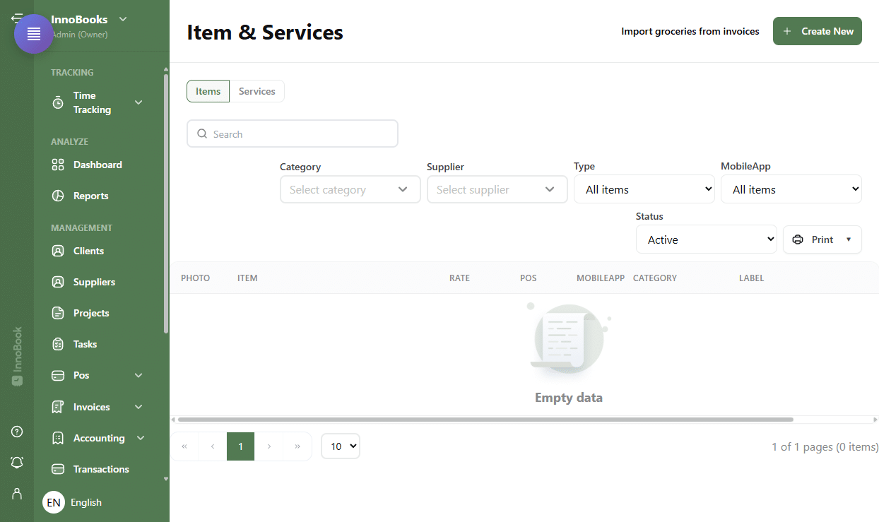Click the Create New button
The height and width of the screenshot is (522, 879).
[818, 31]
